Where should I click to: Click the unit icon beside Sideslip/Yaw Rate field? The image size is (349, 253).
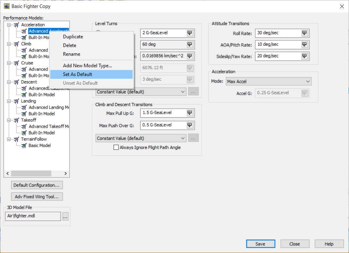tap(304, 56)
